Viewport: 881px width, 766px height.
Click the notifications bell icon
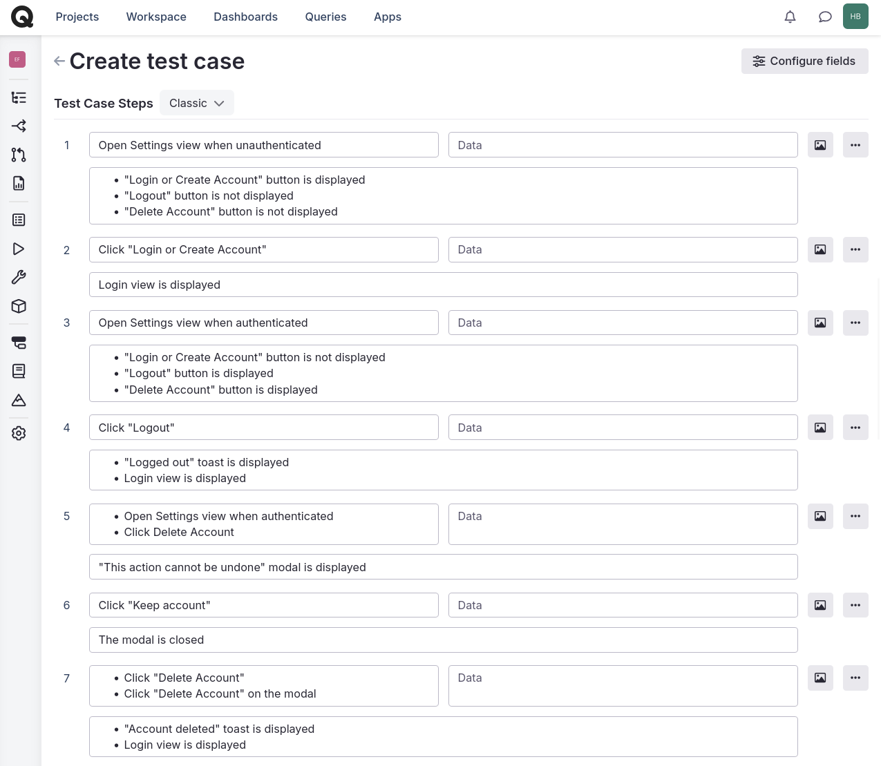(790, 17)
